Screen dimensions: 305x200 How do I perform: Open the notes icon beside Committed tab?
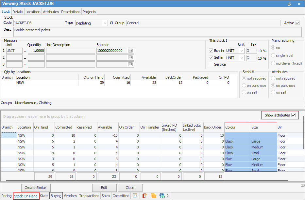[x=135, y=196]
